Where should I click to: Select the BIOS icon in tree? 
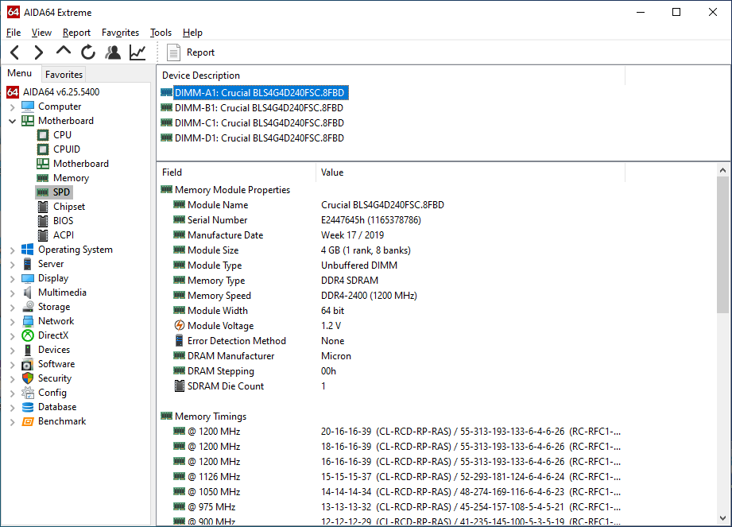point(42,221)
